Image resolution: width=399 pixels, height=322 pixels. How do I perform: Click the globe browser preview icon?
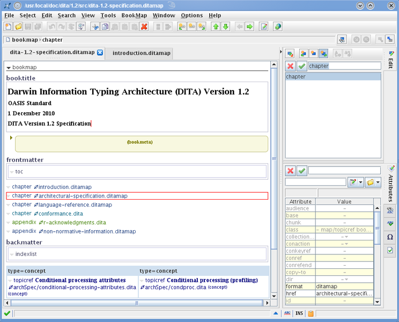point(278,26)
